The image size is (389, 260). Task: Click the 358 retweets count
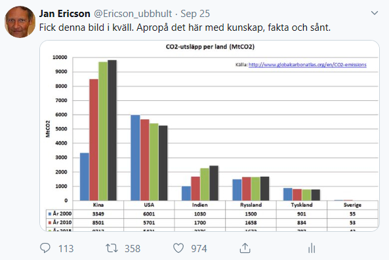click(133, 249)
